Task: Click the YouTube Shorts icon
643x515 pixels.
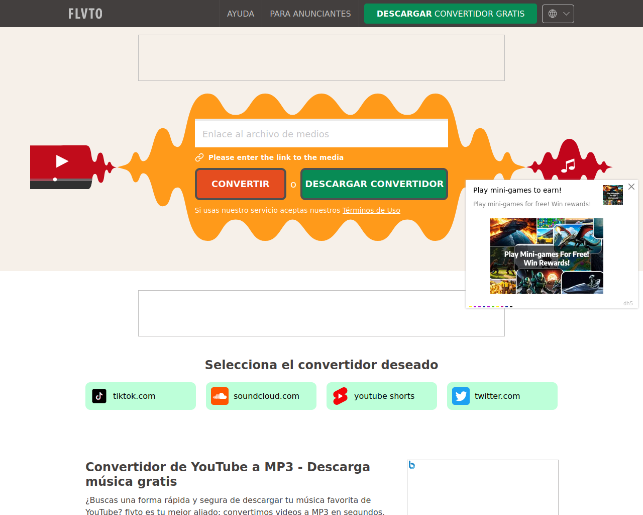Action: tap(340, 396)
